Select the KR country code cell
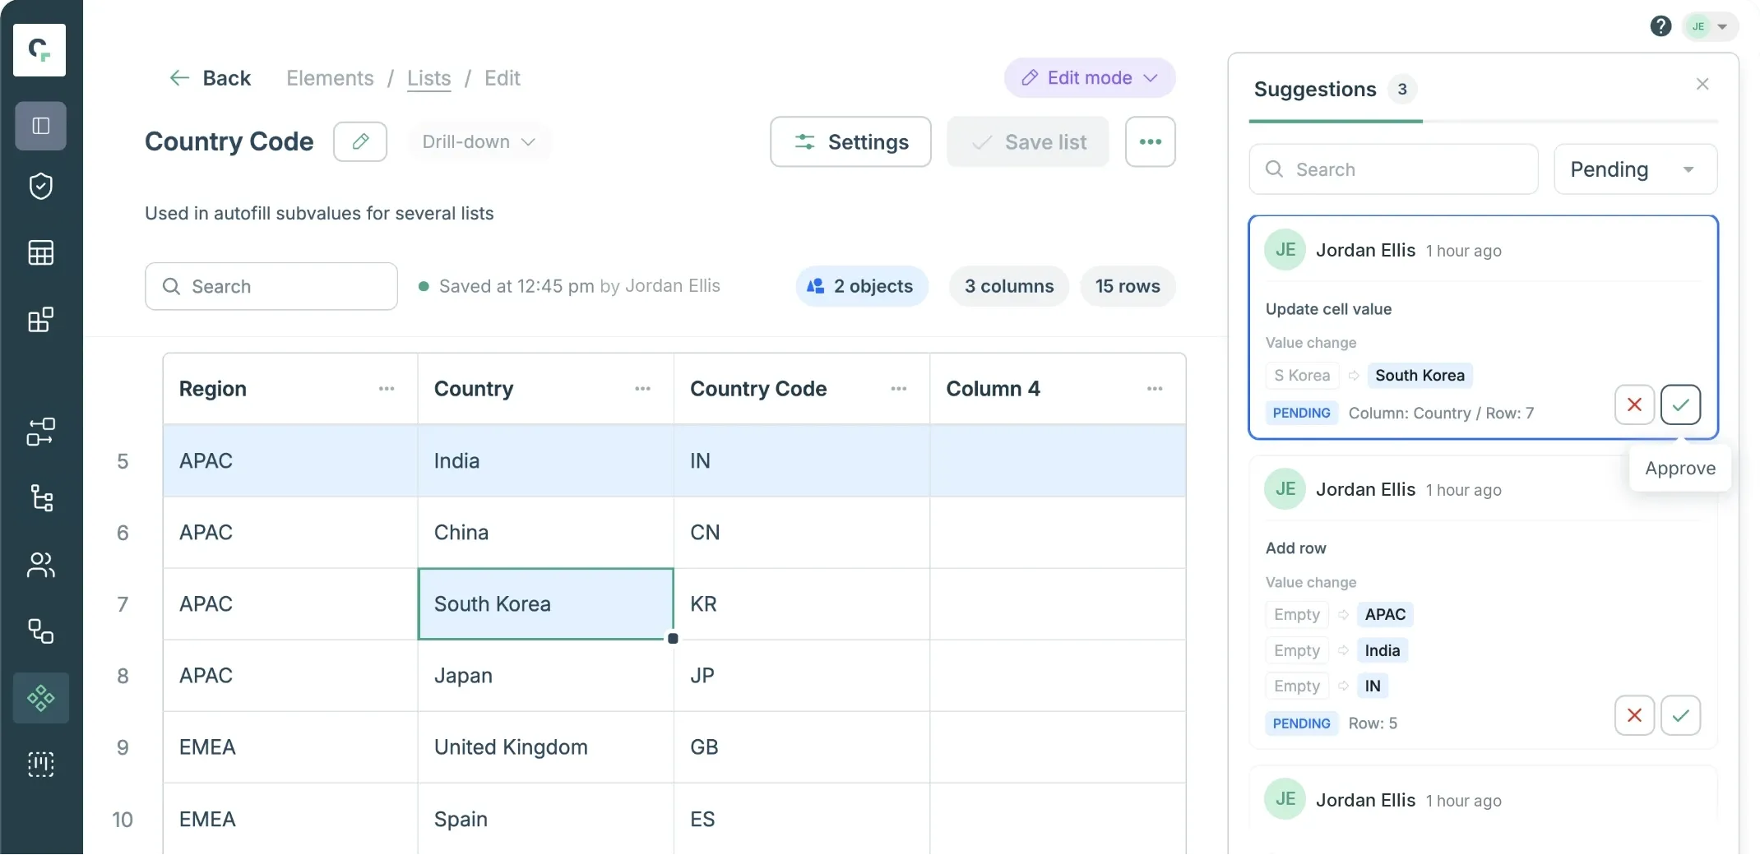The width and height of the screenshot is (1760, 855). 802,603
